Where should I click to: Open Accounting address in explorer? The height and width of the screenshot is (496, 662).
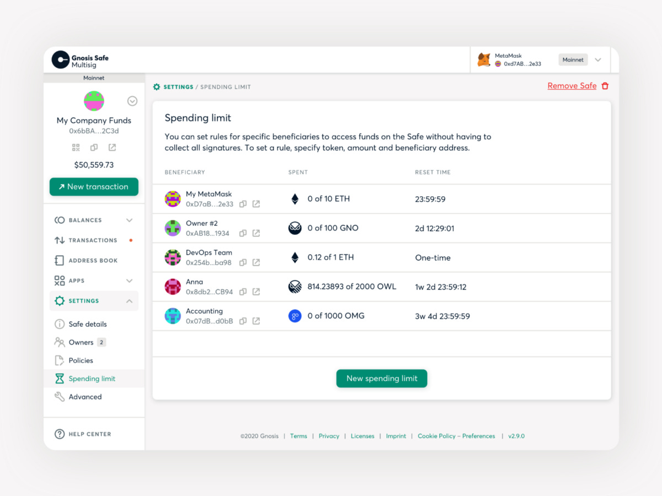(x=256, y=321)
